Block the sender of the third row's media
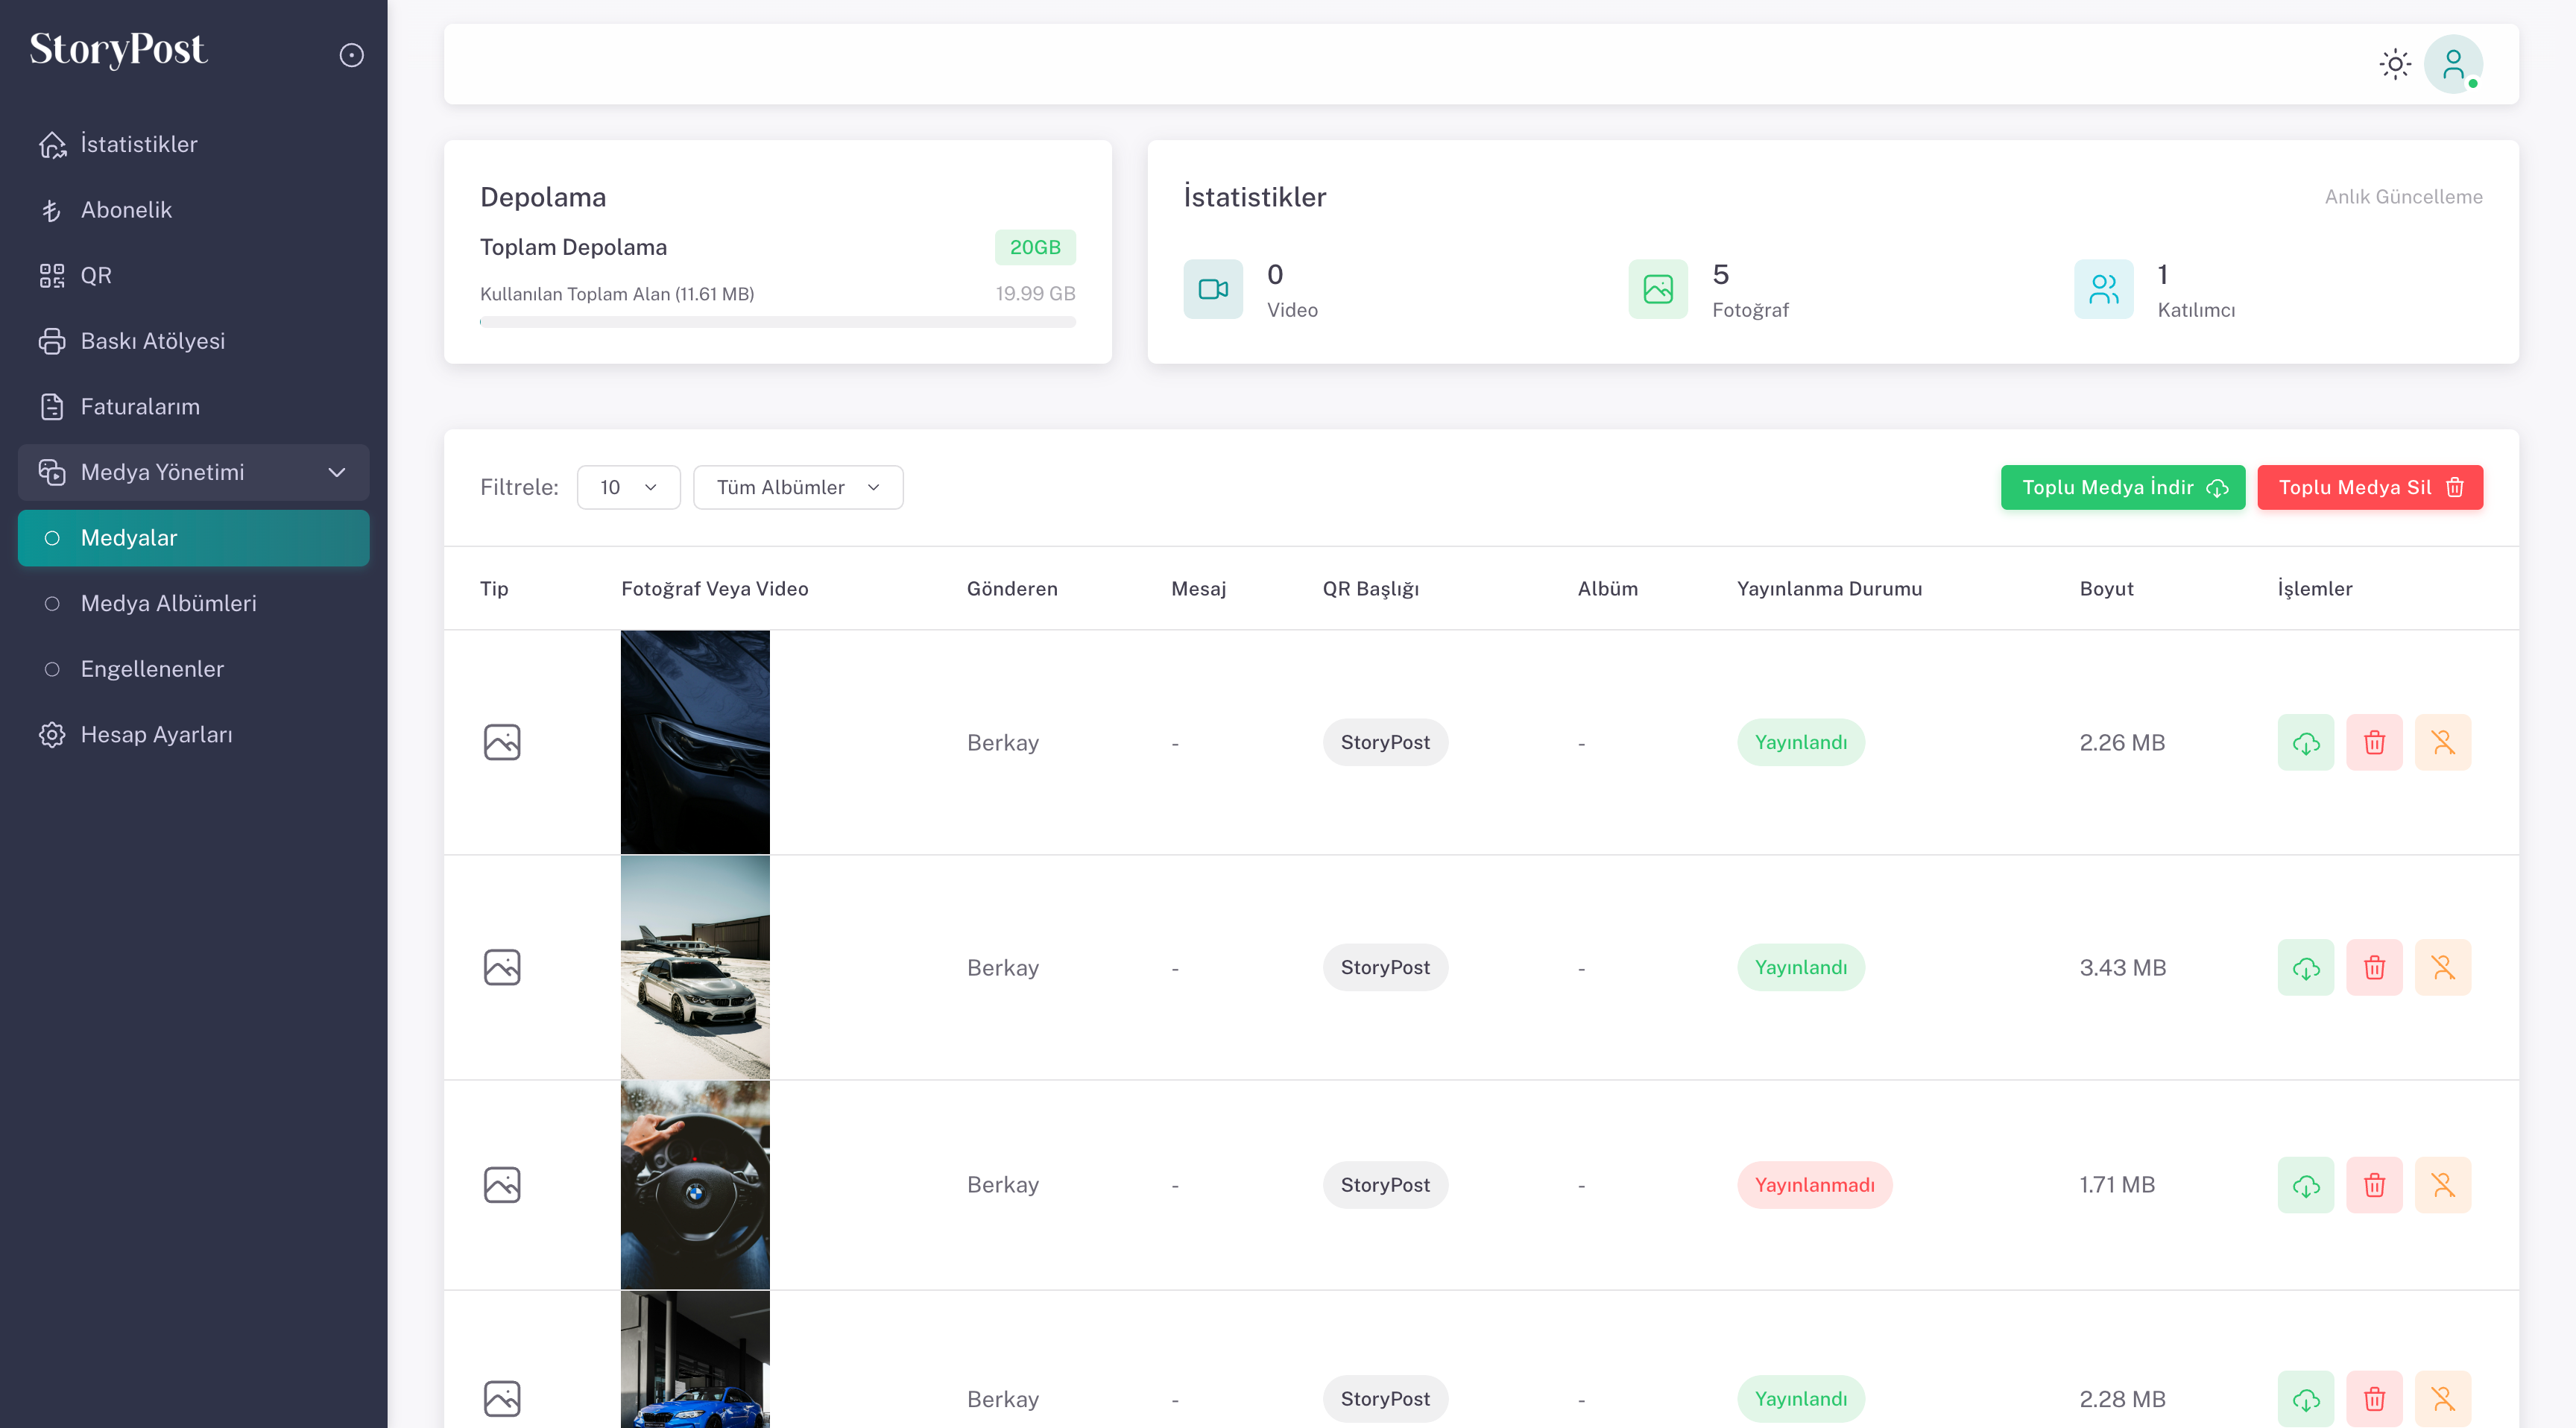Screen dimensions: 2576x1428 click(x=2442, y=1185)
